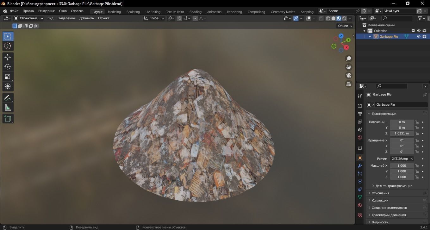
Task: Pin the Garbage Pile properties panel
Action: 425,94
